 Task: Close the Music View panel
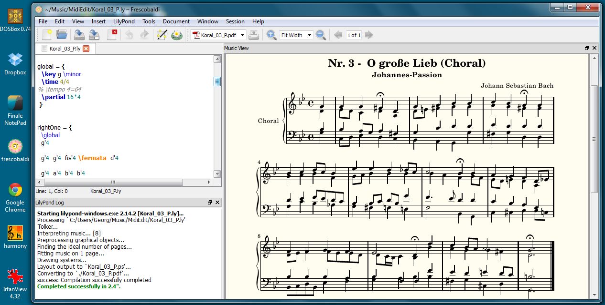[594, 48]
